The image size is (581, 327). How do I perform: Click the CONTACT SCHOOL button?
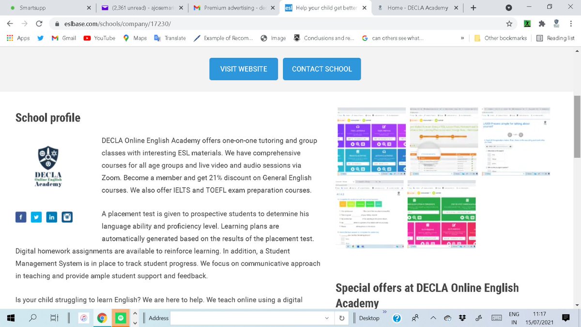click(x=321, y=69)
